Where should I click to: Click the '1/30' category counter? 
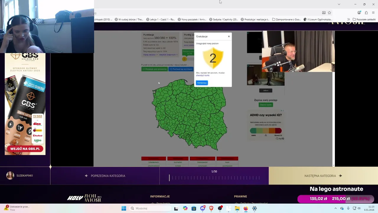tap(214, 172)
